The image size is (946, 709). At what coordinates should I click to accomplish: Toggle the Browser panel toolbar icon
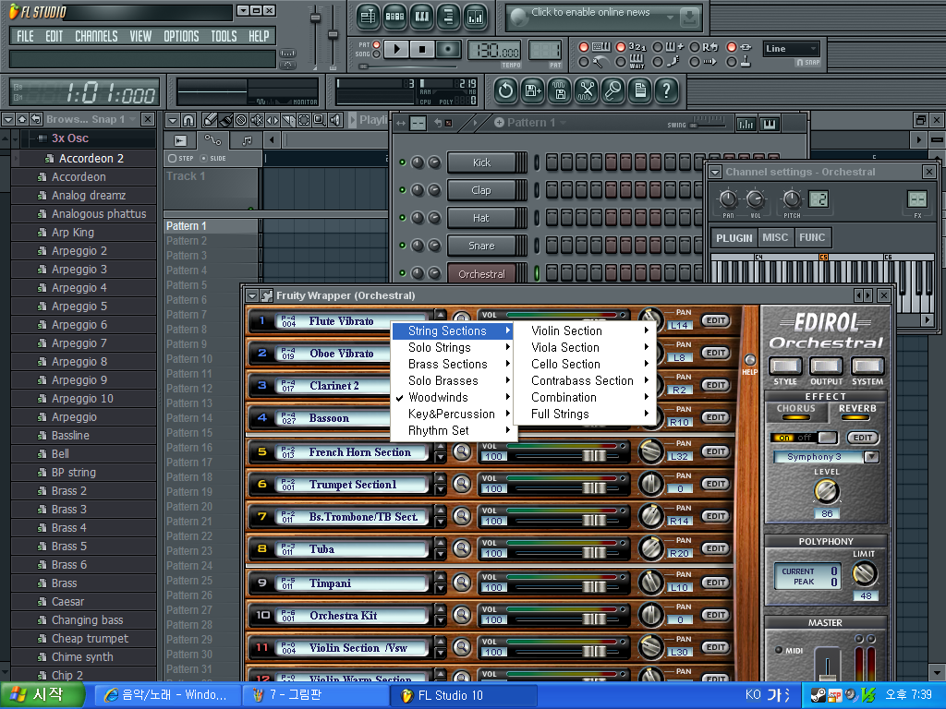448,17
